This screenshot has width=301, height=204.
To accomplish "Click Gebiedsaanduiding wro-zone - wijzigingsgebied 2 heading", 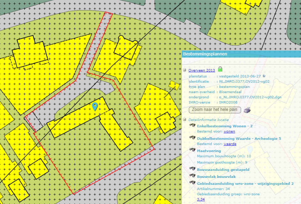I will [x=245, y=183].
